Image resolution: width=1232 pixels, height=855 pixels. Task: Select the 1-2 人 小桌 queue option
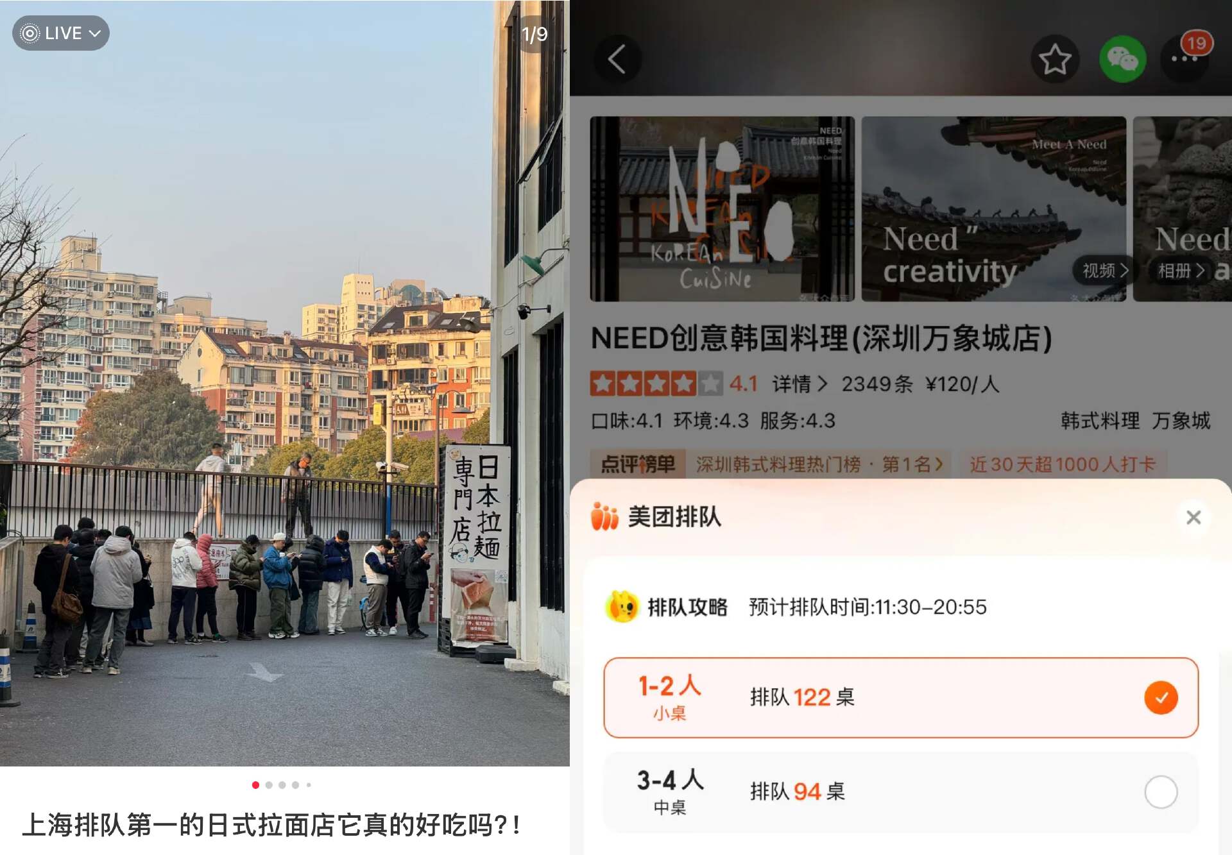901,698
